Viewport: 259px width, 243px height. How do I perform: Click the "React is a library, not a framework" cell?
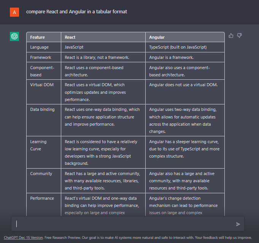97,57
